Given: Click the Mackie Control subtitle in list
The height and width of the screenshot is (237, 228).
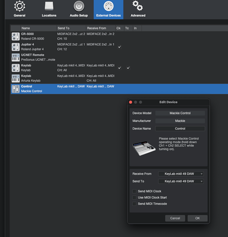Looking at the screenshot, I should point(32,91).
